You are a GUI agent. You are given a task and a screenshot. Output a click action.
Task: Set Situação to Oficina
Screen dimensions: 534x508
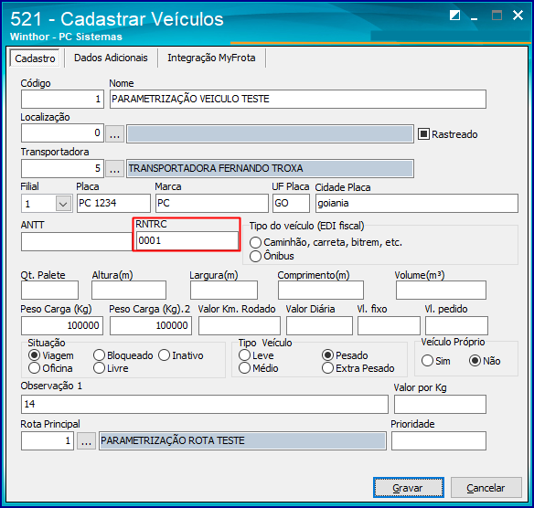[34, 368]
